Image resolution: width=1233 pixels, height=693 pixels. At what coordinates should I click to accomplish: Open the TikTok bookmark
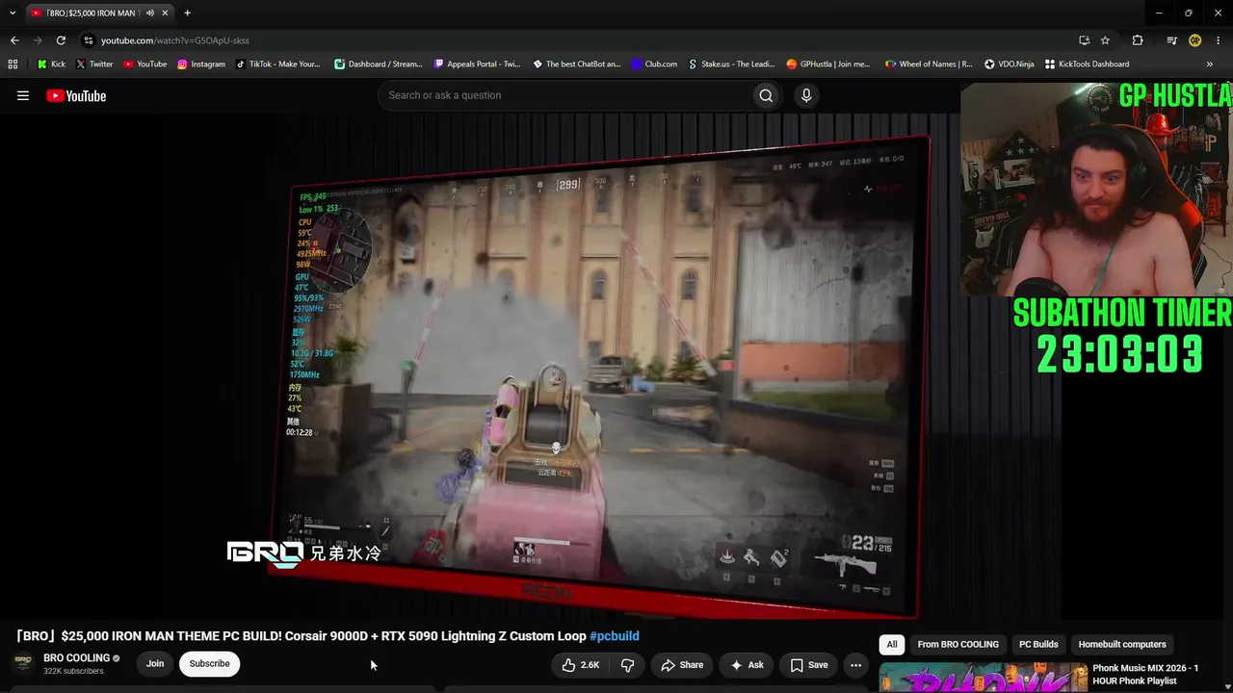(277, 64)
